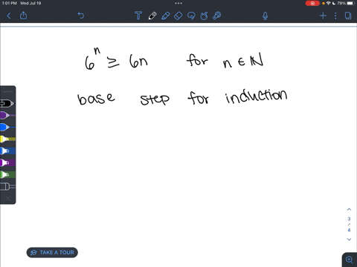
Task: Select the Highlighter tool
Action: tap(165, 16)
